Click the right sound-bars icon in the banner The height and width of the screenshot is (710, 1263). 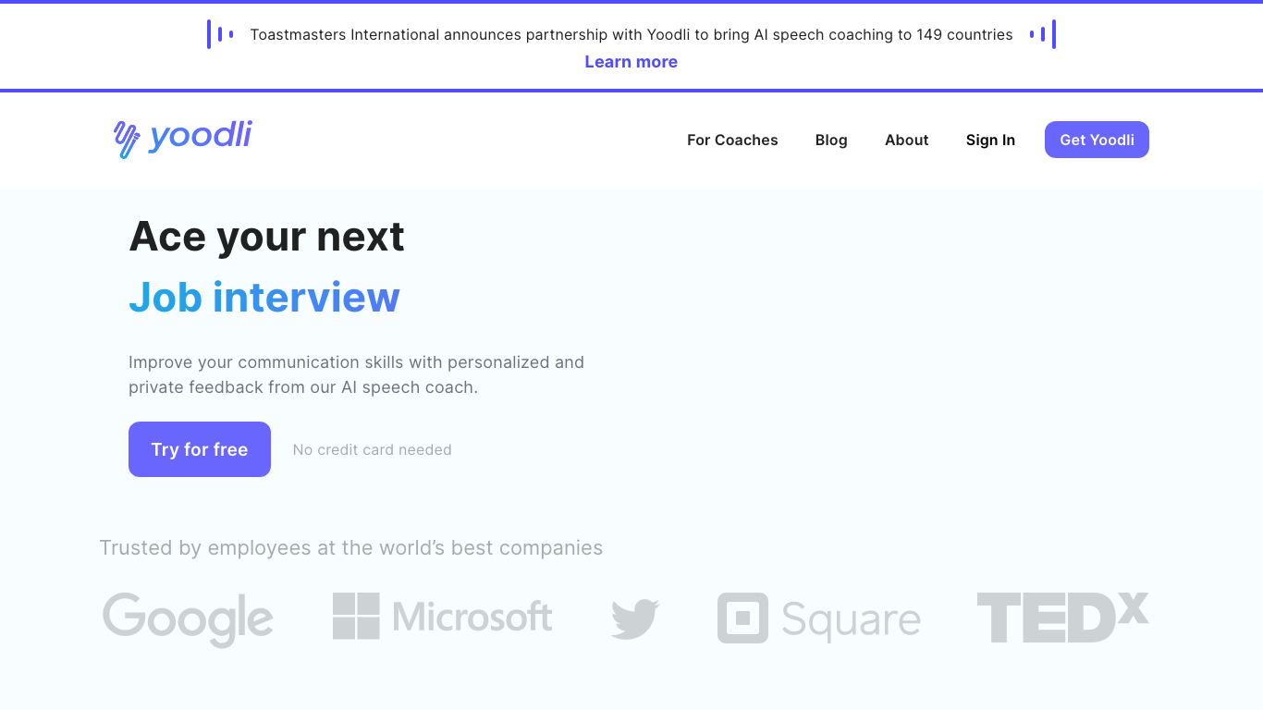coord(1044,34)
